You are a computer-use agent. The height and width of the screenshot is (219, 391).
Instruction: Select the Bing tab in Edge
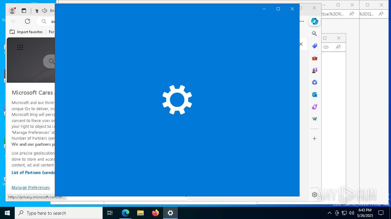(44, 11)
